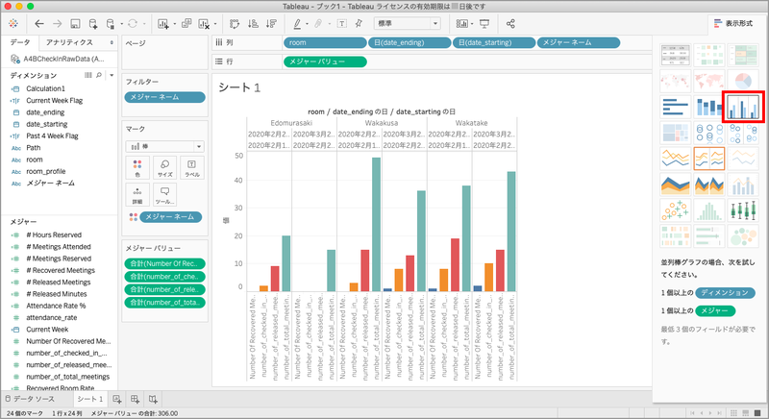Duplicate the sheet using the toolbar icon
This screenshot has width=769, height=419.
click(186, 23)
